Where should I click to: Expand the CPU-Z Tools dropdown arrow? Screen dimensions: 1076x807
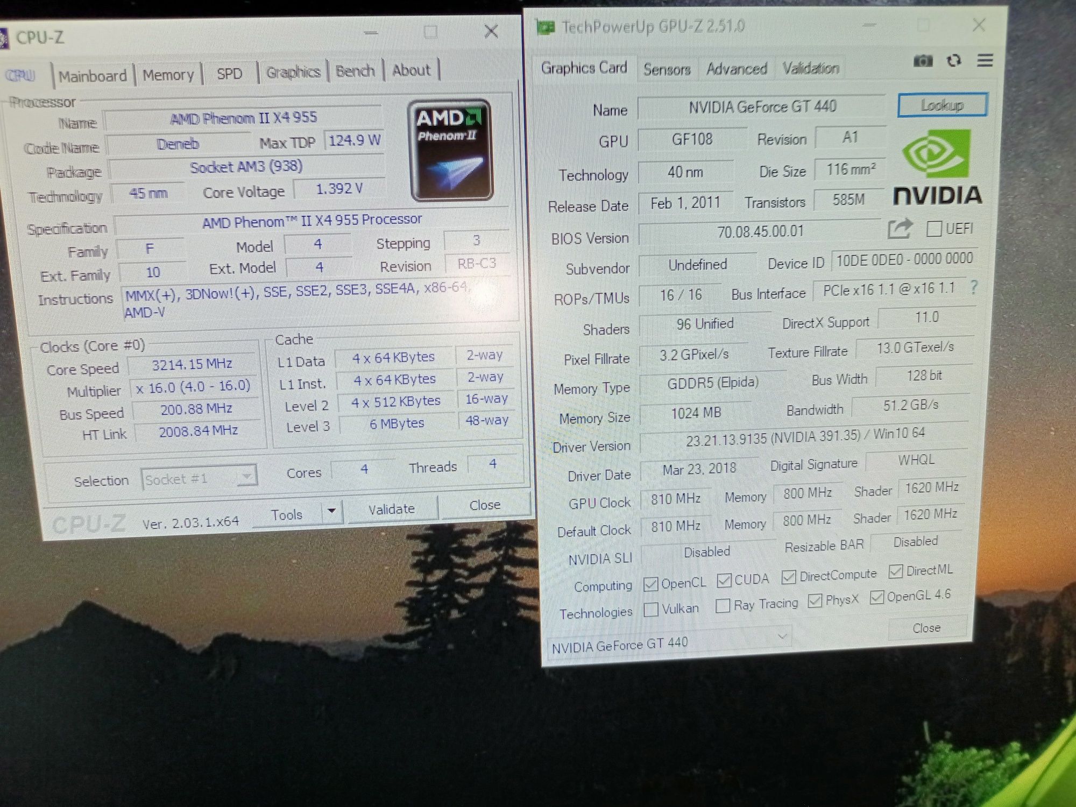point(332,512)
